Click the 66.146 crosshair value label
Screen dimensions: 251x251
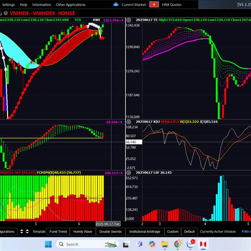(x=134, y=142)
